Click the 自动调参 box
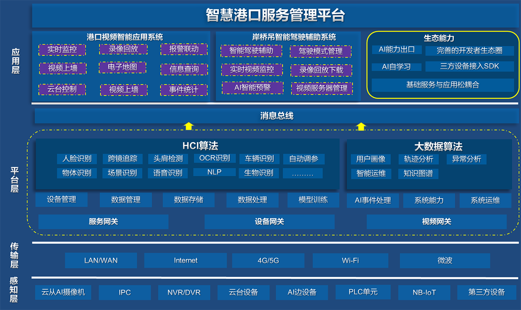 [x=304, y=159]
